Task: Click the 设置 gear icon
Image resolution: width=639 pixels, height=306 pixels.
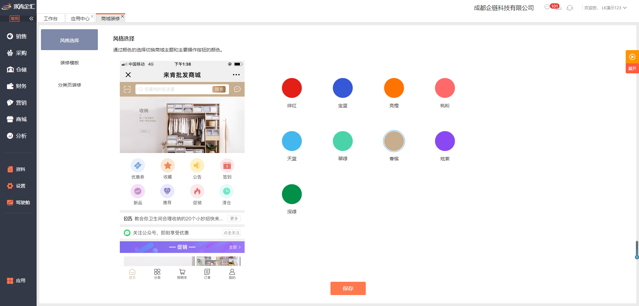Action: tap(10, 186)
